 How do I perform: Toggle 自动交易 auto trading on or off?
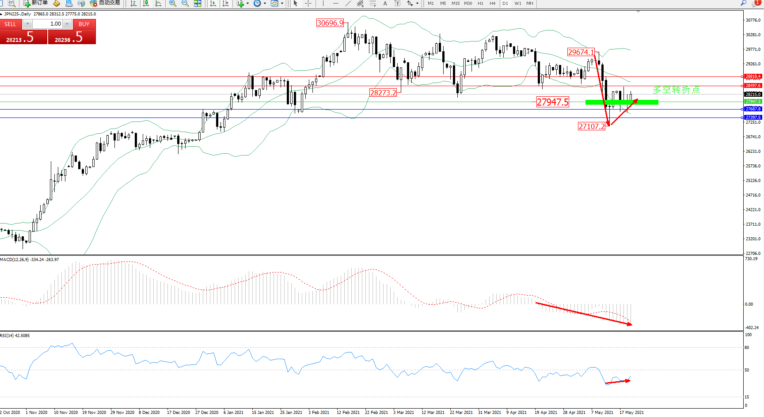click(105, 3)
